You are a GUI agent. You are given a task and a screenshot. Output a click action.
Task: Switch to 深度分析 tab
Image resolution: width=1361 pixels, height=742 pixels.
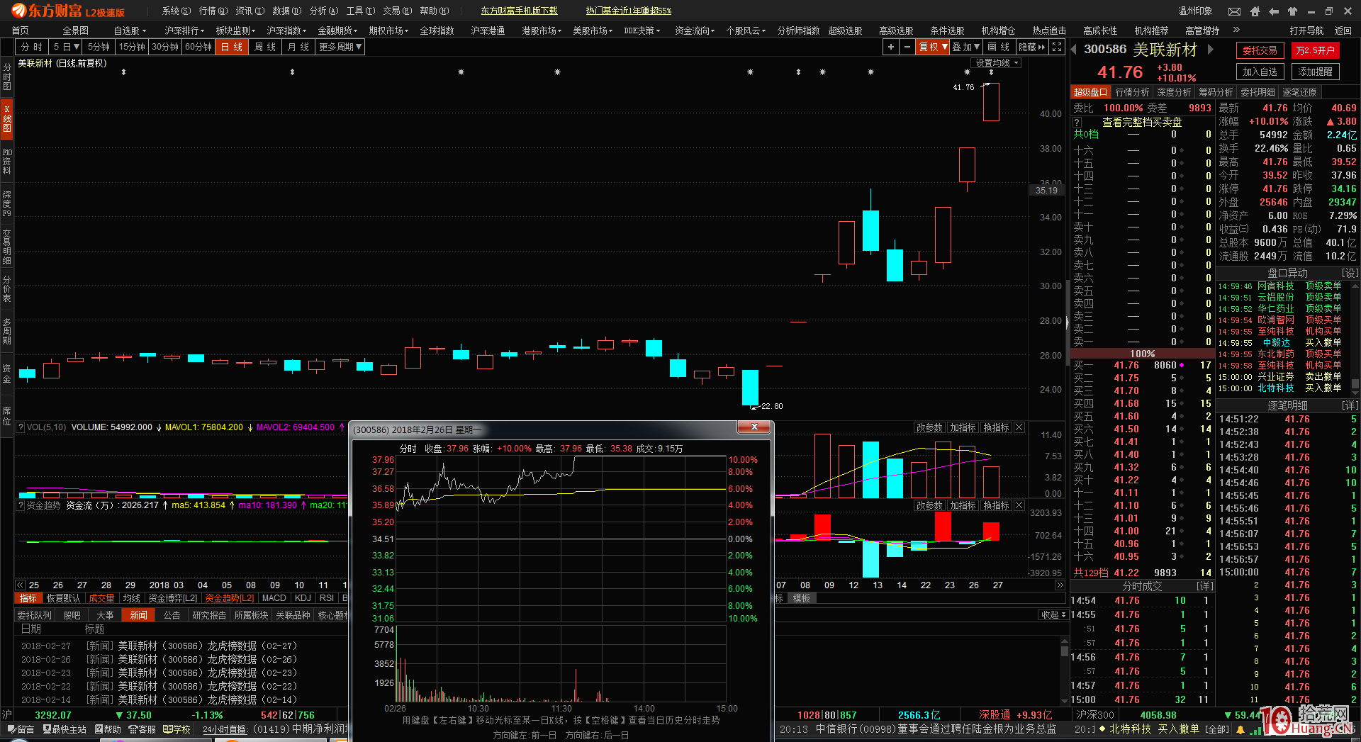1174,92
